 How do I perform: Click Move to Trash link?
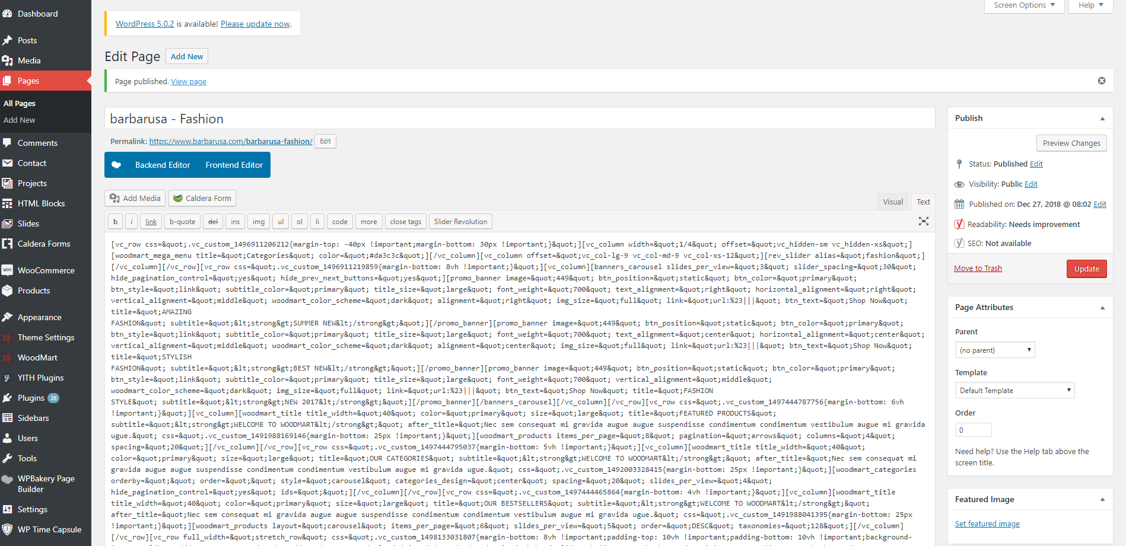point(978,269)
